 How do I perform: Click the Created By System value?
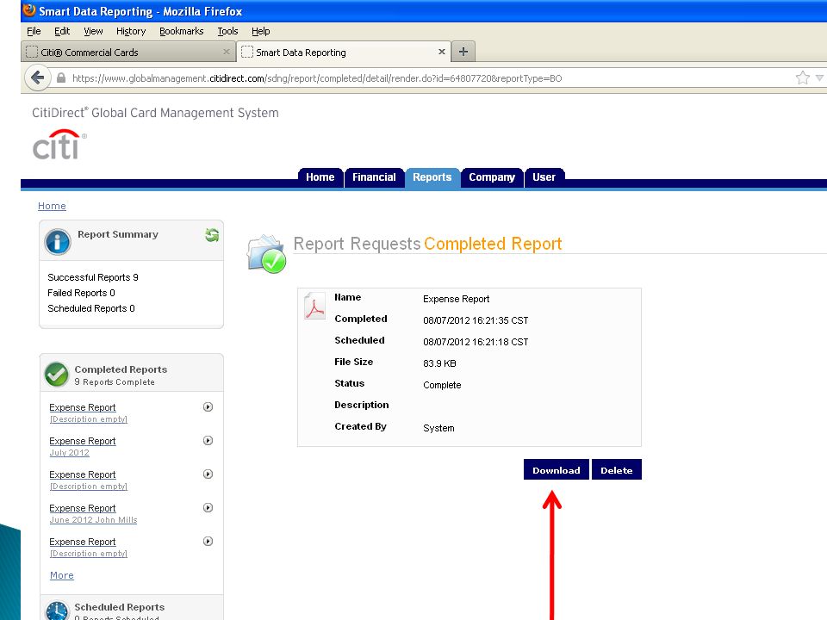tap(438, 428)
